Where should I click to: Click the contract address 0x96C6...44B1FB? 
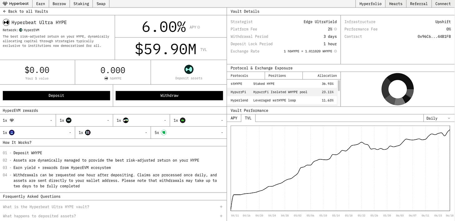[x=434, y=37]
